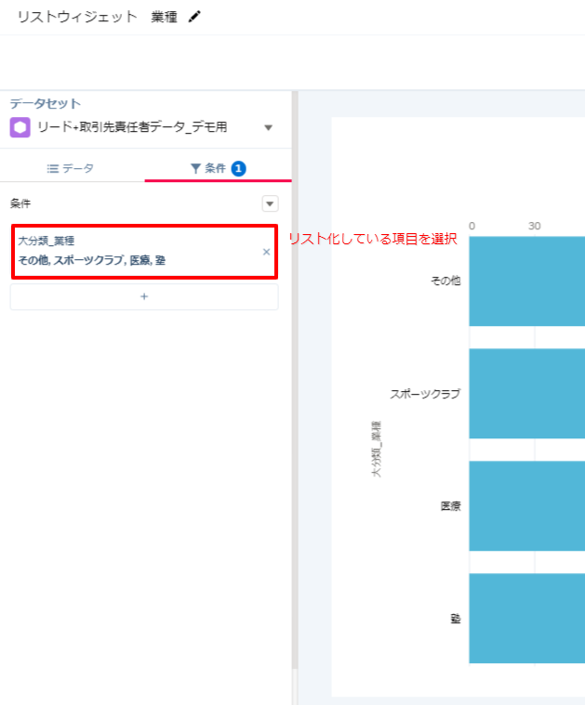Image resolution: width=585 pixels, height=705 pixels.
Task: Select the スポーツクラブ bar in the chart
Action: 526,393
